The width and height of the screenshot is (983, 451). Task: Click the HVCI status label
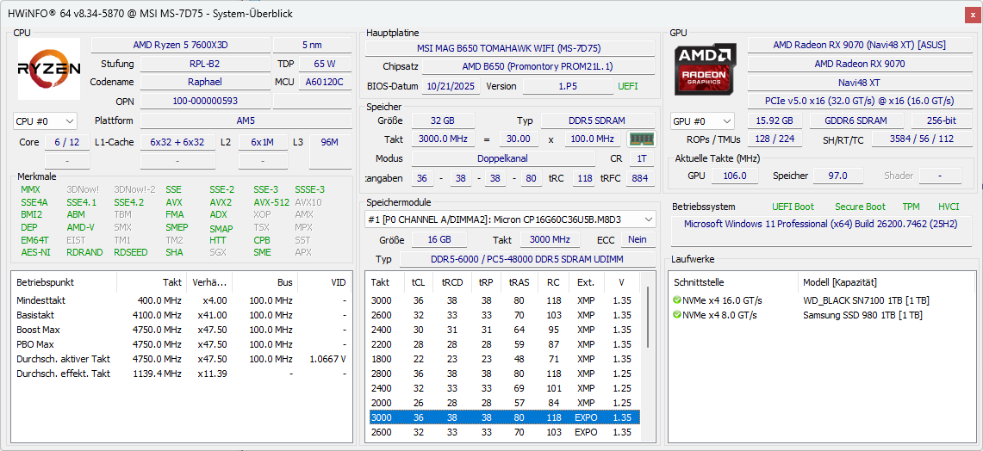pyautogui.click(x=949, y=207)
